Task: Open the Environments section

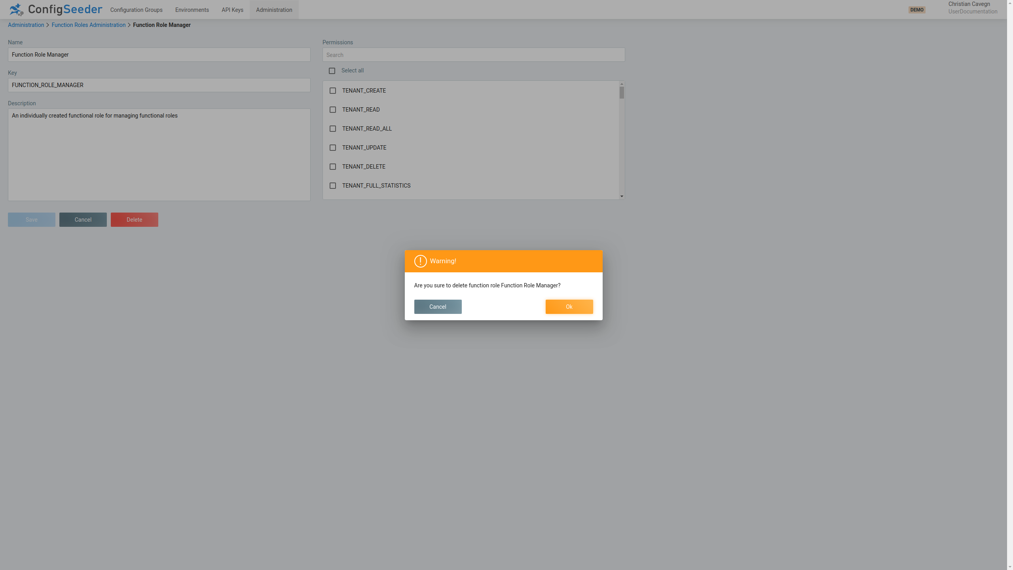Action: (192, 9)
